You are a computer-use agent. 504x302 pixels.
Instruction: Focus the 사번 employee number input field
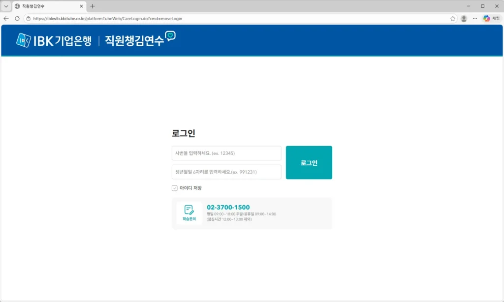(226, 153)
